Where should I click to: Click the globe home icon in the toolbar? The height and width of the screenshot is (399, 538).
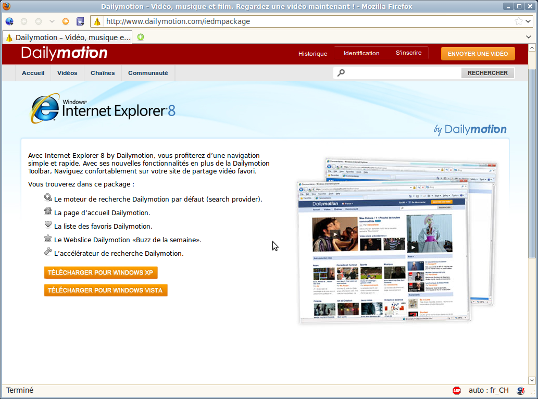[x=9, y=21]
